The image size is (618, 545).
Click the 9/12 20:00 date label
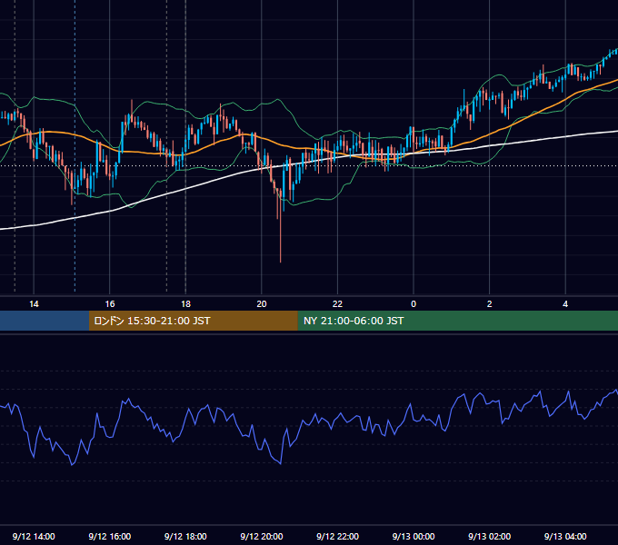tap(262, 536)
